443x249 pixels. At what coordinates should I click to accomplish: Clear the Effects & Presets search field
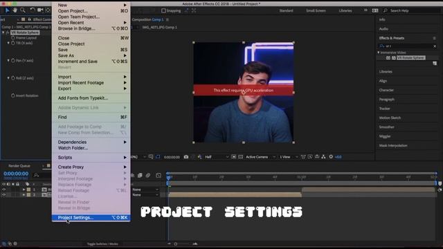tap(435, 46)
